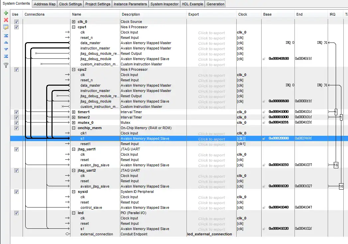The image size is (348, 244).
Task: Click the red X remove-component icon
Action: (6, 20)
